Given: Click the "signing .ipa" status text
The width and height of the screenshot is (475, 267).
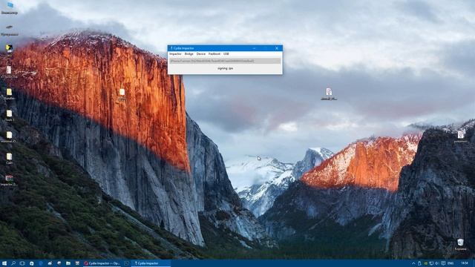Looking at the screenshot, I should tap(225, 68).
